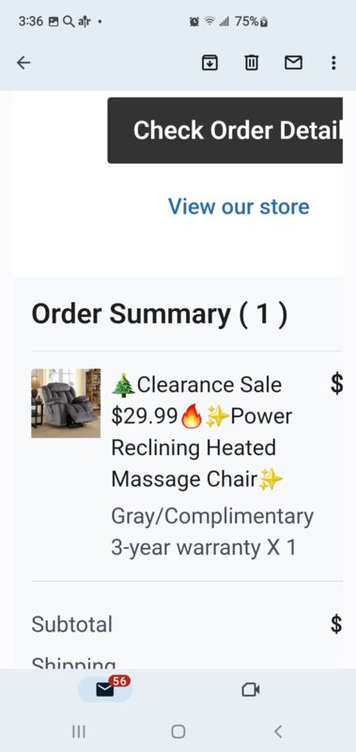Tap the search icon in status bar

(x=69, y=22)
